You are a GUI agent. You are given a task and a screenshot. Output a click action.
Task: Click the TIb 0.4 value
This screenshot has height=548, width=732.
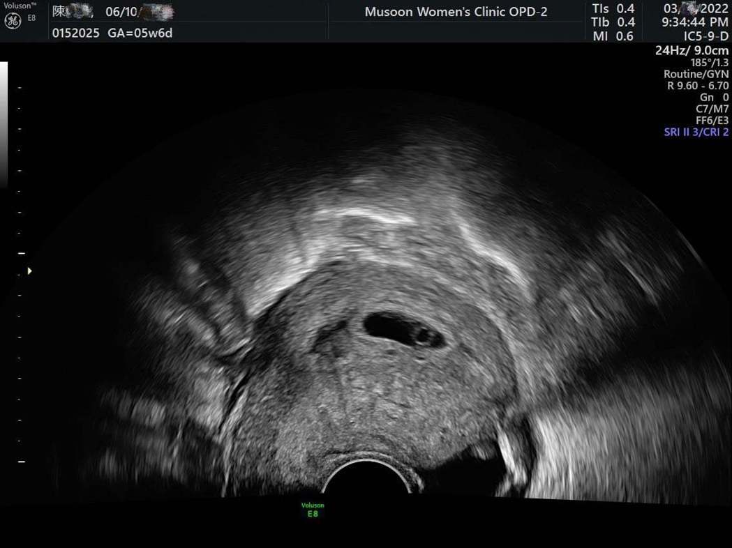(613, 22)
